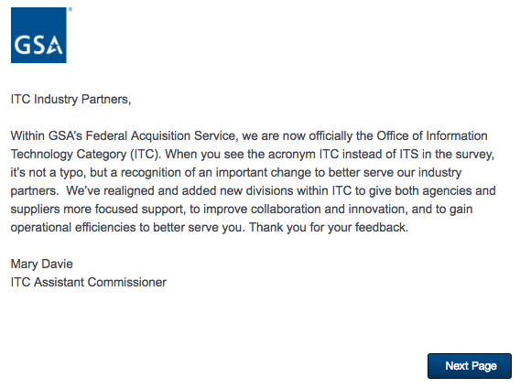Screen dimensions: 520x388
Task: Select the phrase "Technology Category"
Action: click(x=69, y=155)
